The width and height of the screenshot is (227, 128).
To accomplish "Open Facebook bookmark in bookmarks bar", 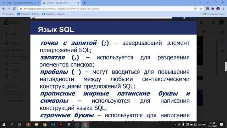I will (54, 14).
